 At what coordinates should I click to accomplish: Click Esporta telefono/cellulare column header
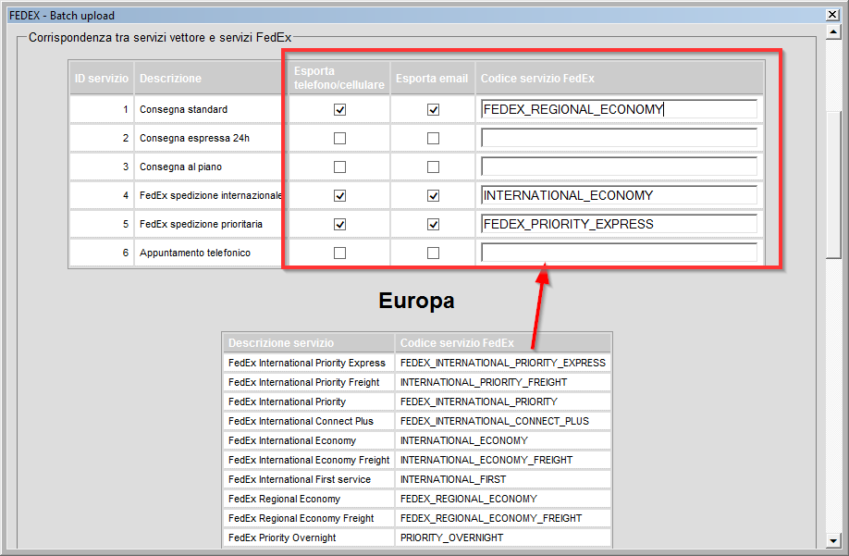pos(338,78)
